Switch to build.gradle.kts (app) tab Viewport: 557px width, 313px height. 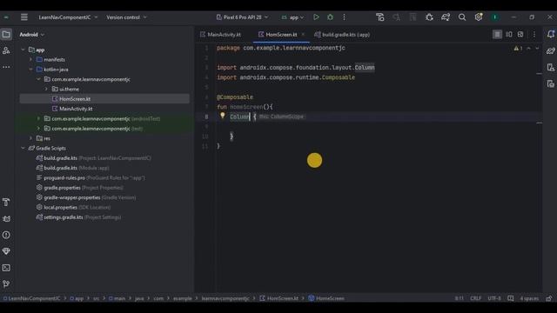coord(342,35)
